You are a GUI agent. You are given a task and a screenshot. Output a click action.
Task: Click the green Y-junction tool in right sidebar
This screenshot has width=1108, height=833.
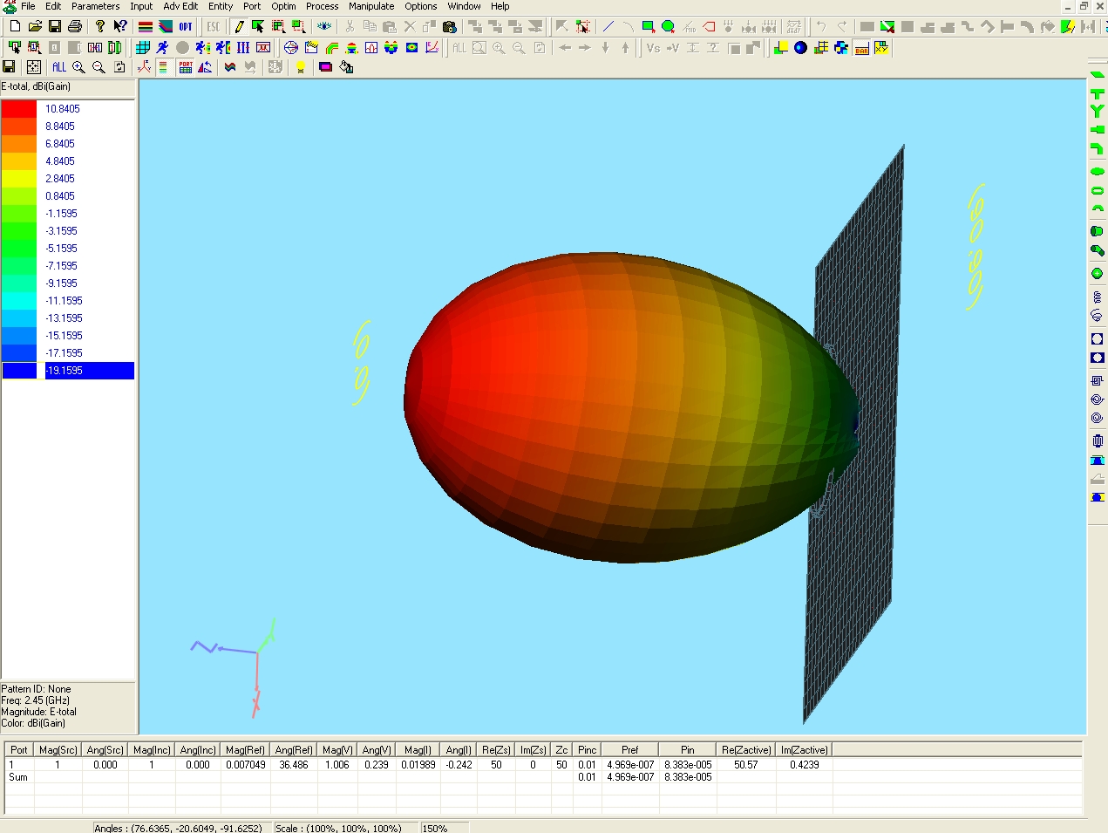(1097, 112)
